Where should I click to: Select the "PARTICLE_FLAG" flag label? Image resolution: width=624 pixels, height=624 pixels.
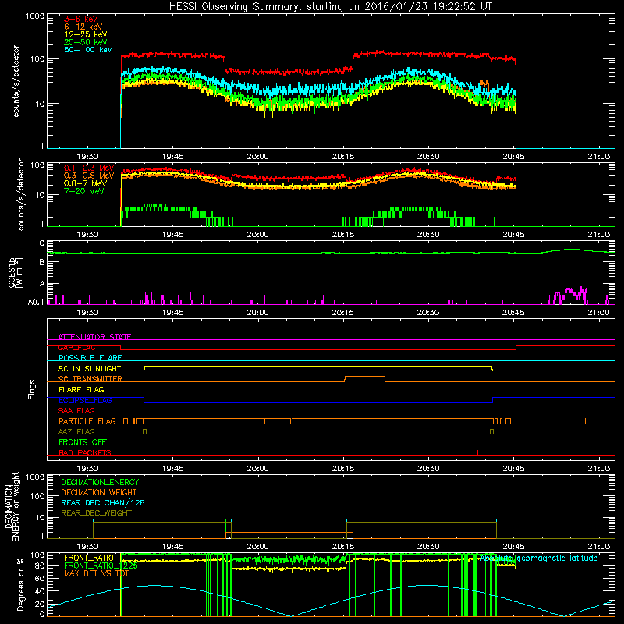point(87,420)
